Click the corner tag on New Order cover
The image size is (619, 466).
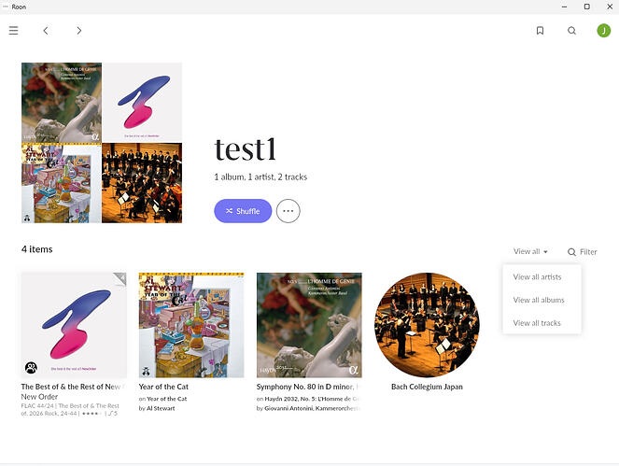coord(120,279)
